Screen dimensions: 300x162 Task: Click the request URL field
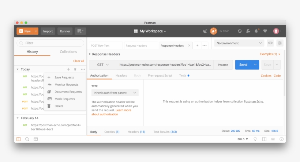(165, 65)
